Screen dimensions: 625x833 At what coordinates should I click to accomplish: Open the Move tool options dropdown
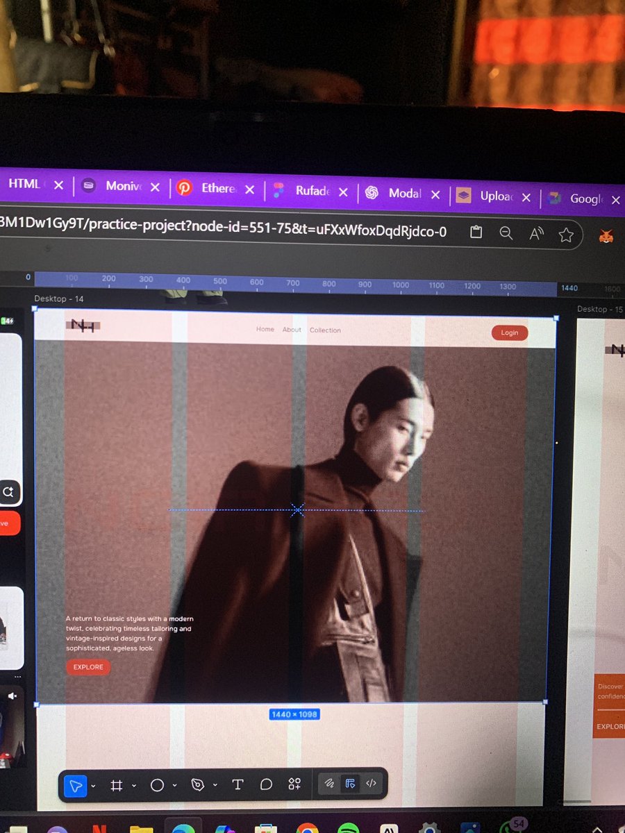pyautogui.click(x=93, y=786)
